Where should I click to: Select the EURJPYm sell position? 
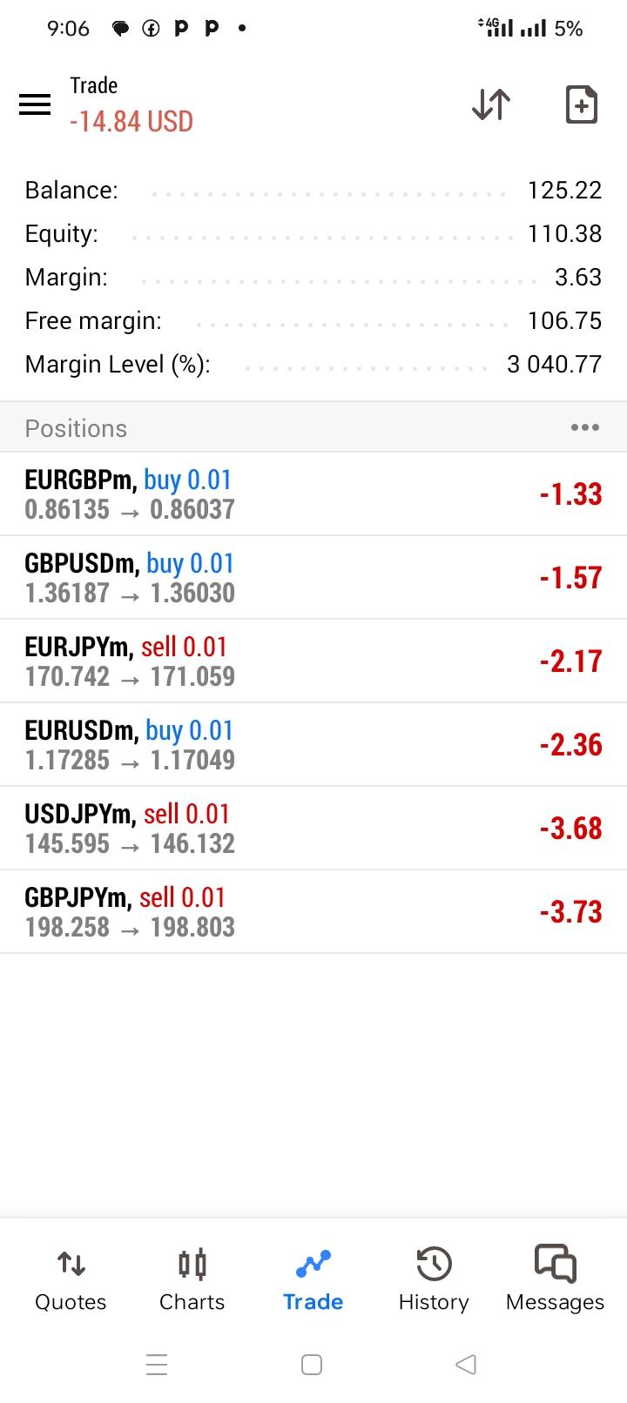click(313, 661)
